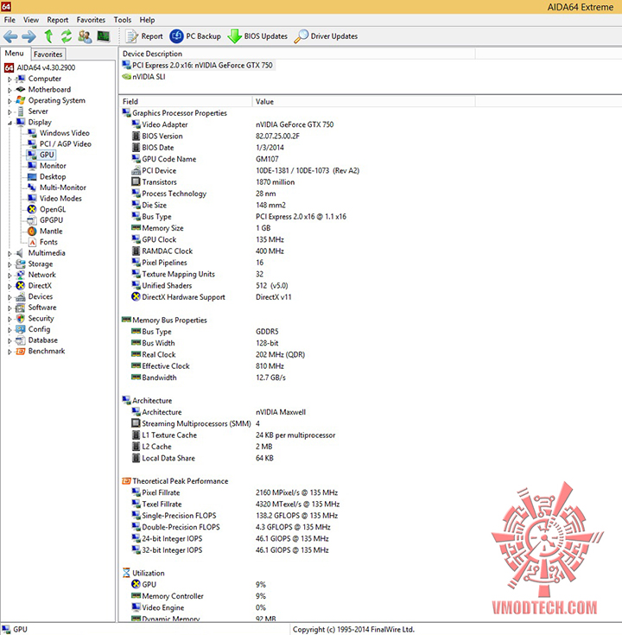Open the user management toolbar icon
The height and width of the screenshot is (635, 622).
click(85, 36)
